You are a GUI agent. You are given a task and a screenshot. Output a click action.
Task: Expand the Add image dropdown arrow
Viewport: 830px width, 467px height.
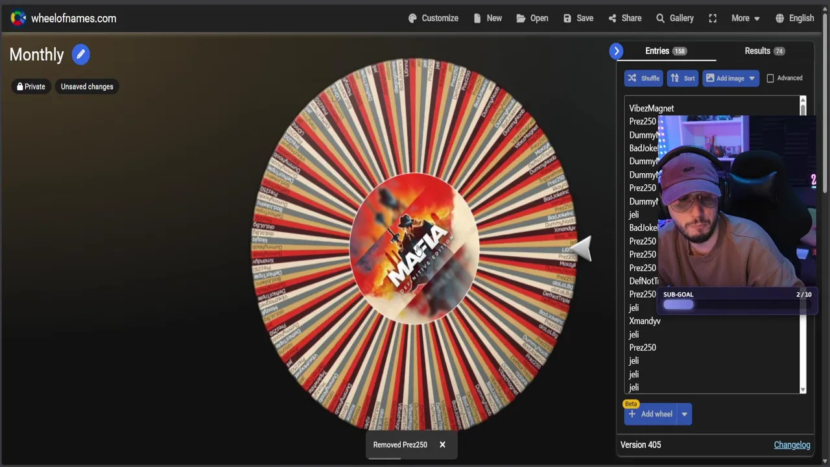(752, 78)
